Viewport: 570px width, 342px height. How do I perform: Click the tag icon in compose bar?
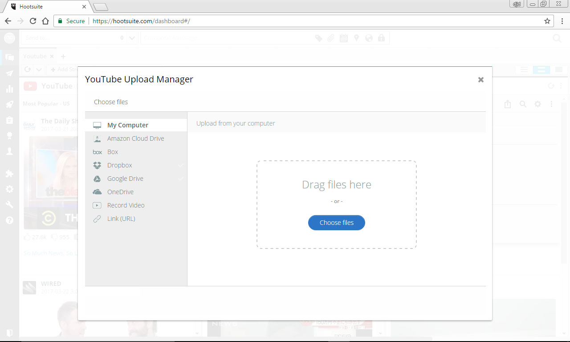tap(319, 38)
